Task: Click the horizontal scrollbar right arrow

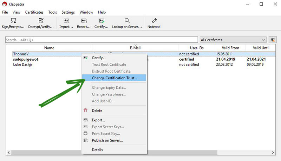Action: coord(273,153)
